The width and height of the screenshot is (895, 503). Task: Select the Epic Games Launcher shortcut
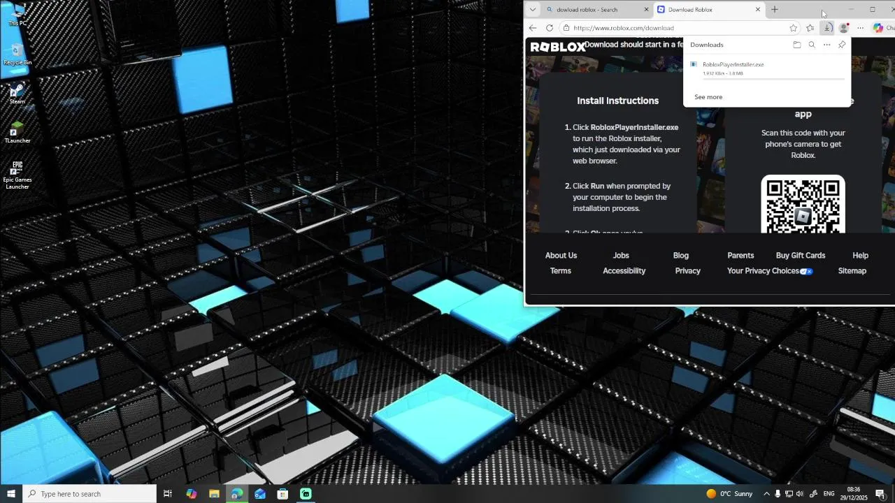[x=17, y=175]
